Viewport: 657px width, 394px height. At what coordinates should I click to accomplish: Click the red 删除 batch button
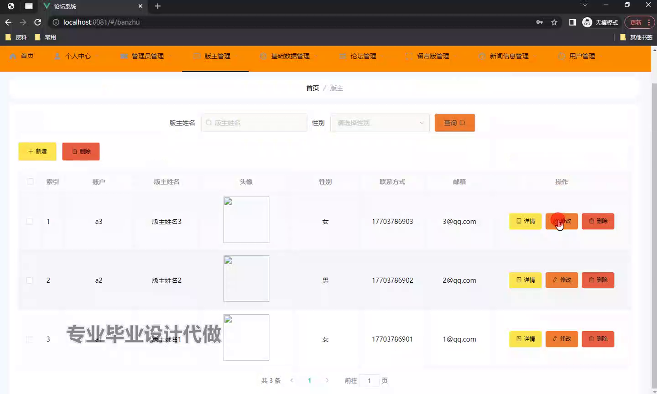point(81,151)
